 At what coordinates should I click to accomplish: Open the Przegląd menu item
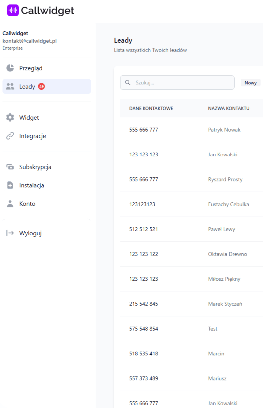[31, 68]
